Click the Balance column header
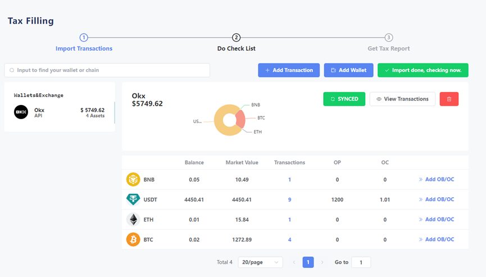This screenshot has width=486, height=277. pyautogui.click(x=194, y=162)
